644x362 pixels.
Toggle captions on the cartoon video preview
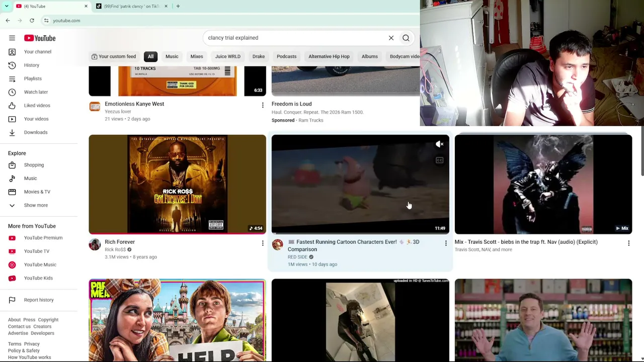click(x=439, y=160)
